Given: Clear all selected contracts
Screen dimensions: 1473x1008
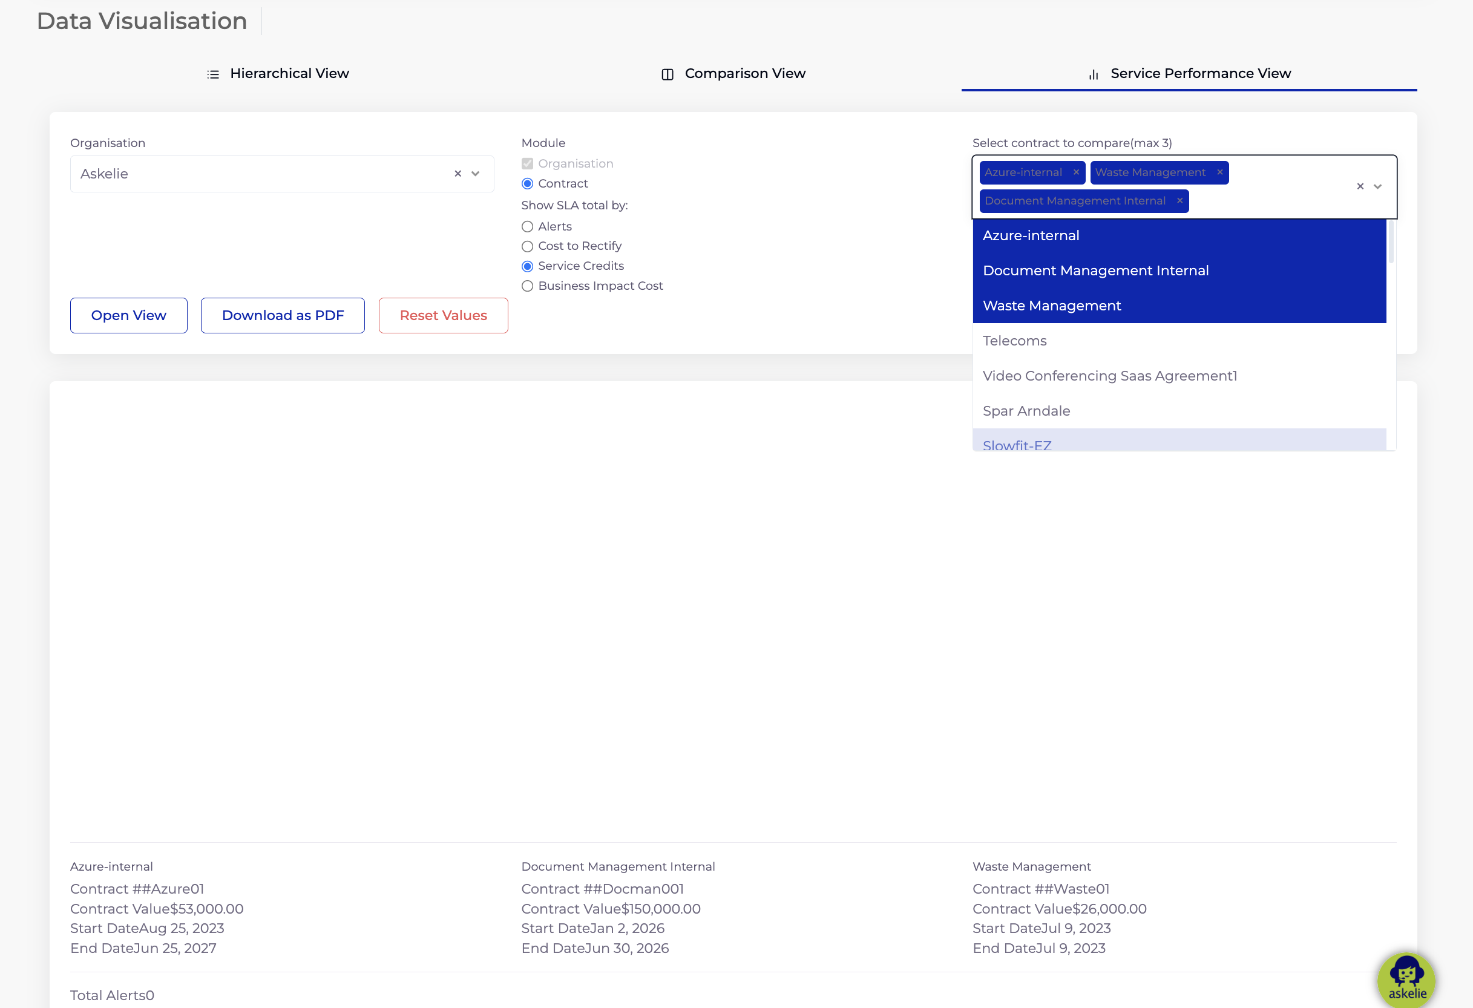Looking at the screenshot, I should (1360, 186).
